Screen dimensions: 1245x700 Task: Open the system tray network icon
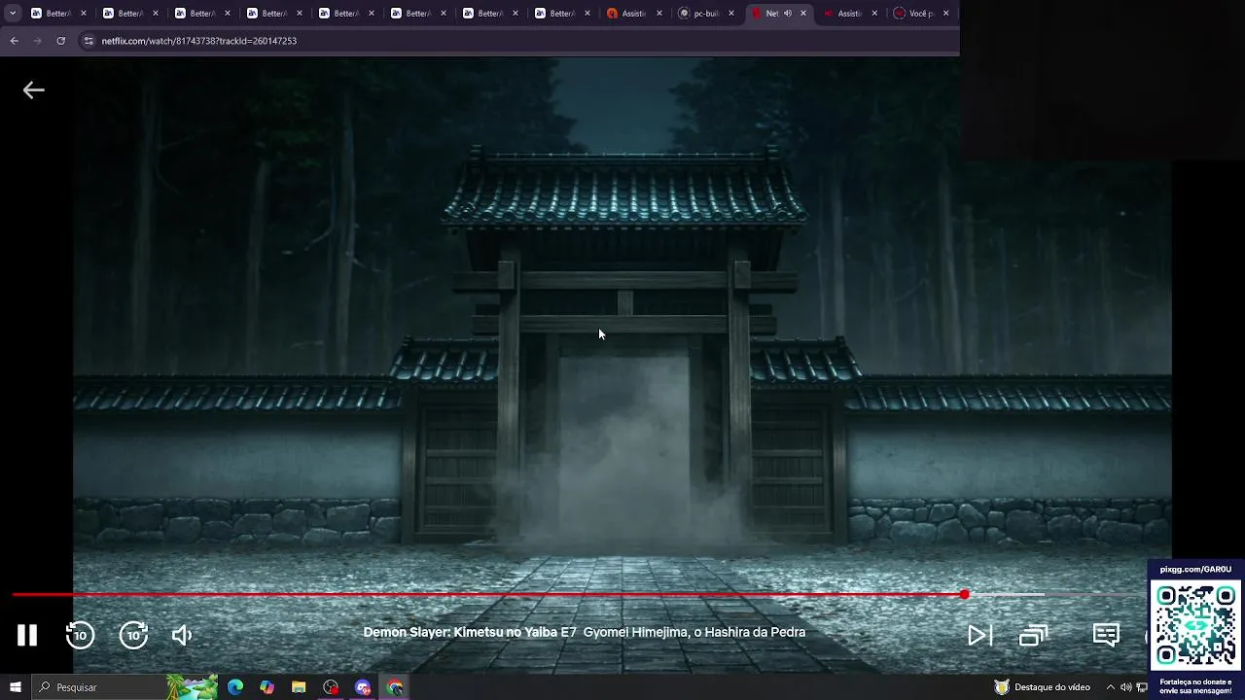point(1142,687)
